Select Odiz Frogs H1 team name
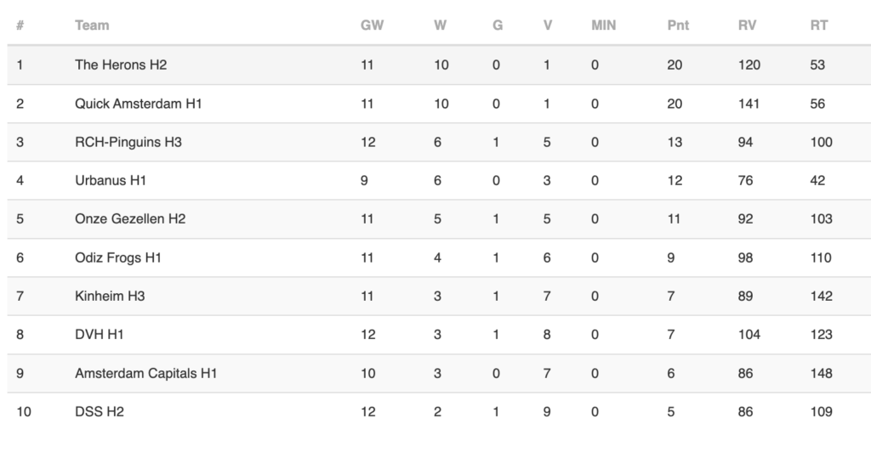Screen dimensions: 871x458 pyautogui.click(x=117, y=257)
